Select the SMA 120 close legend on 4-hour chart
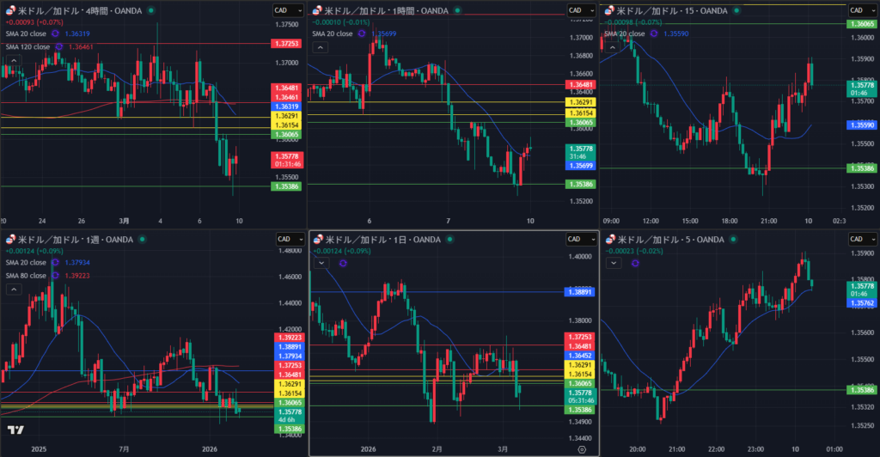The height and width of the screenshot is (457, 880). 24,46
